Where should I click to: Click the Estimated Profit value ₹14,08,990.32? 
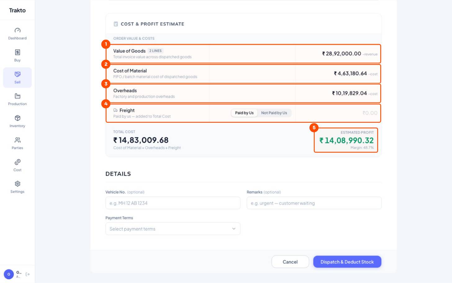coord(346,140)
